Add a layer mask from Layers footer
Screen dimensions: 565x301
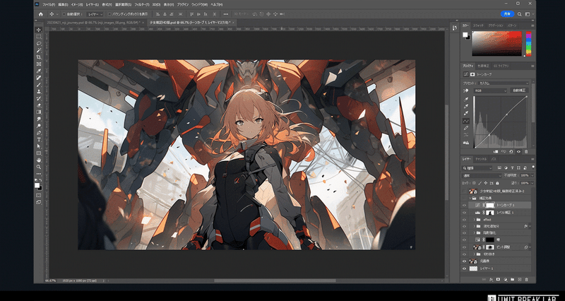[498, 279]
